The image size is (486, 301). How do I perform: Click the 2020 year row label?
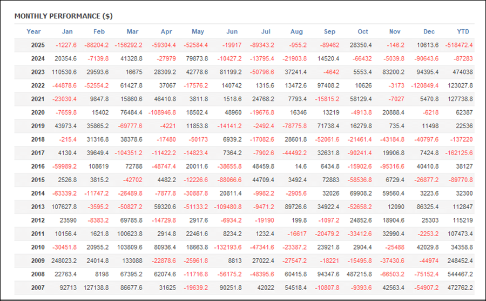point(37,113)
